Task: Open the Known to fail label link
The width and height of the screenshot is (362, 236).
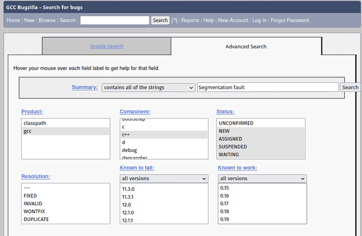Action: point(137,168)
